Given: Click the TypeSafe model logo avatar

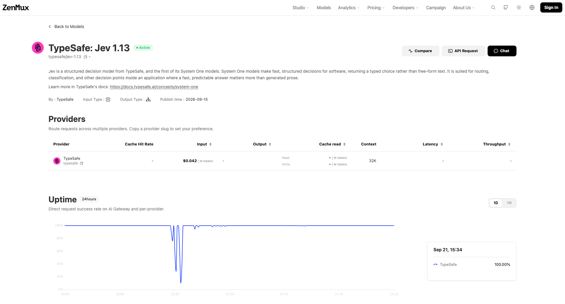Looking at the screenshot, I should (38, 48).
